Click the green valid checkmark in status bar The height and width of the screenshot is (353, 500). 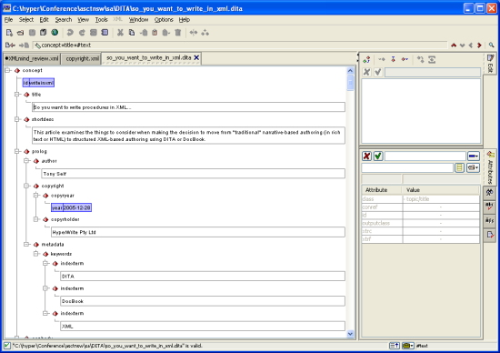coord(7,346)
